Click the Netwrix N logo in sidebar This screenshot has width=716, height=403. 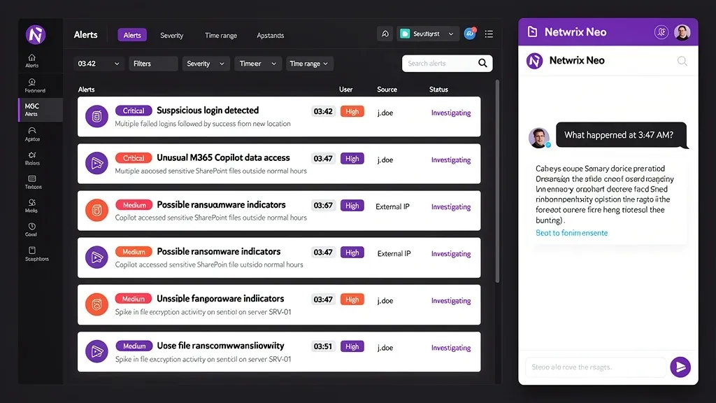(x=36, y=35)
